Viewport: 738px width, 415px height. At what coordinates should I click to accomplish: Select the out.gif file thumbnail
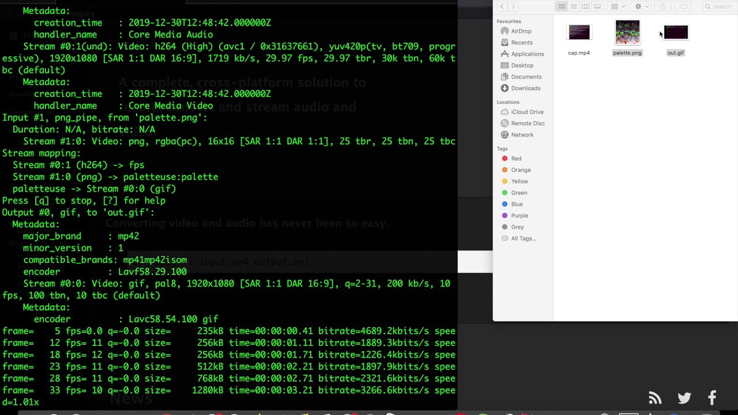(x=676, y=32)
